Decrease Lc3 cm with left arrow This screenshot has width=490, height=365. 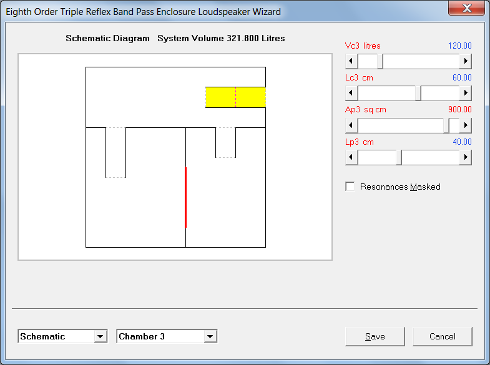351,93
